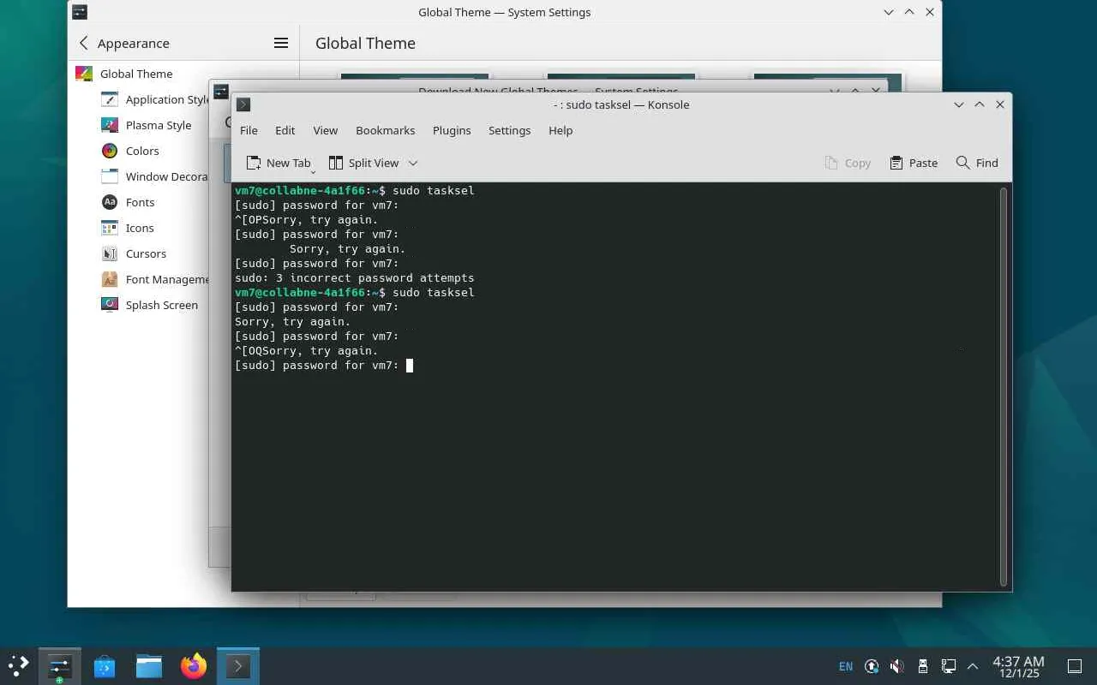Expand hidden system tray icons arrow

[973, 666]
